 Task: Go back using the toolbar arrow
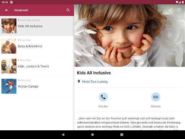(7, 10)
